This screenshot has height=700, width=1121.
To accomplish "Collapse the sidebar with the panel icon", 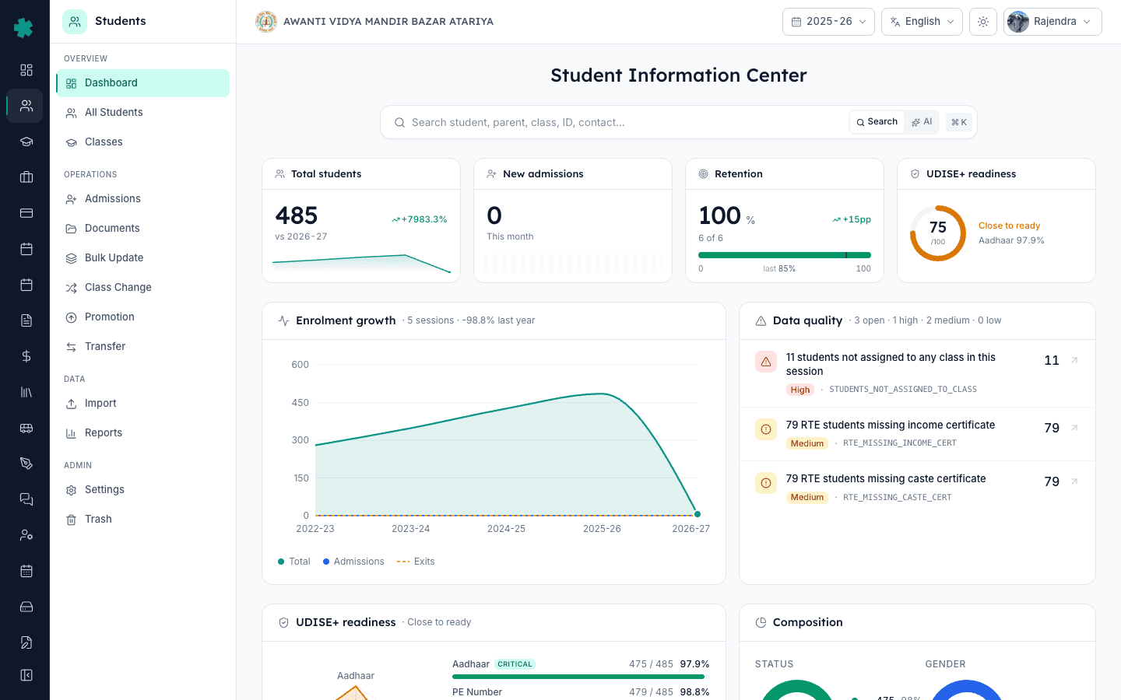I will pyautogui.click(x=26, y=675).
